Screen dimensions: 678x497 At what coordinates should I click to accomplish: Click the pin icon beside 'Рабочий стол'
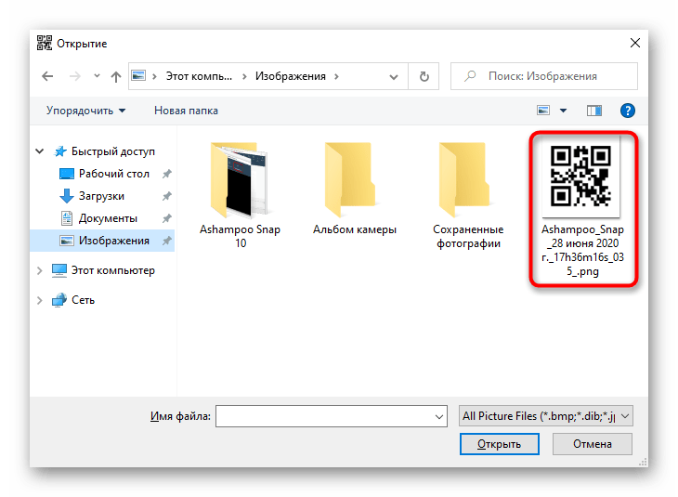(x=167, y=174)
